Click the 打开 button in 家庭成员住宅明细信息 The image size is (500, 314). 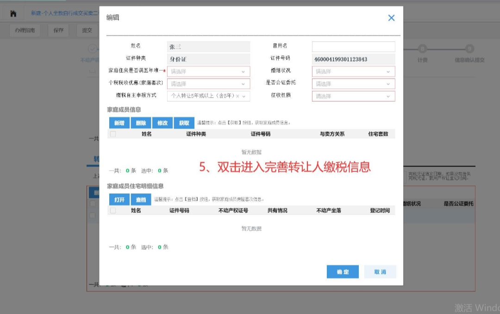pos(120,199)
